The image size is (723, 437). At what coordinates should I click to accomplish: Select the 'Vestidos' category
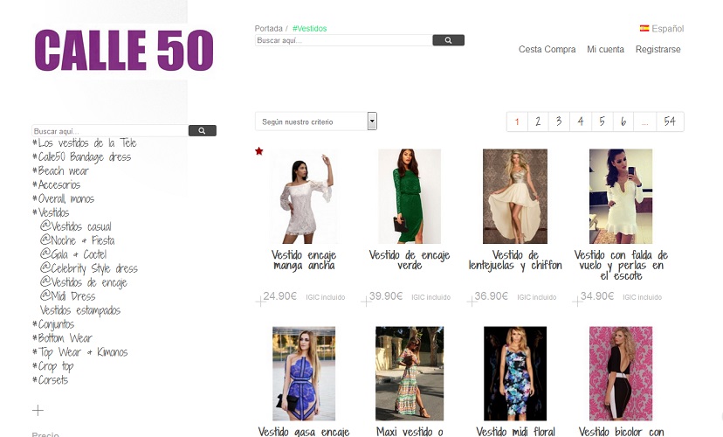(51, 212)
